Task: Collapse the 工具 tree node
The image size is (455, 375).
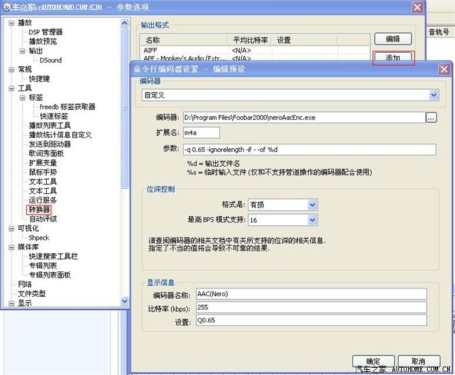Action: pos(11,89)
